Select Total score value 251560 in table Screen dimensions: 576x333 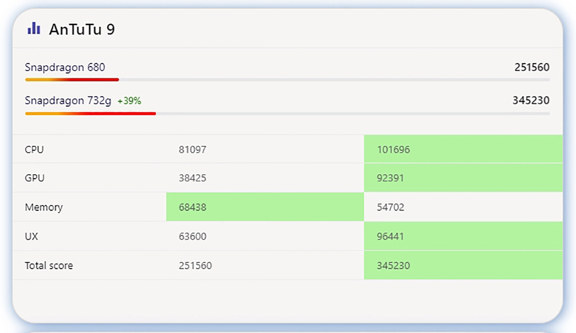pyautogui.click(x=195, y=266)
